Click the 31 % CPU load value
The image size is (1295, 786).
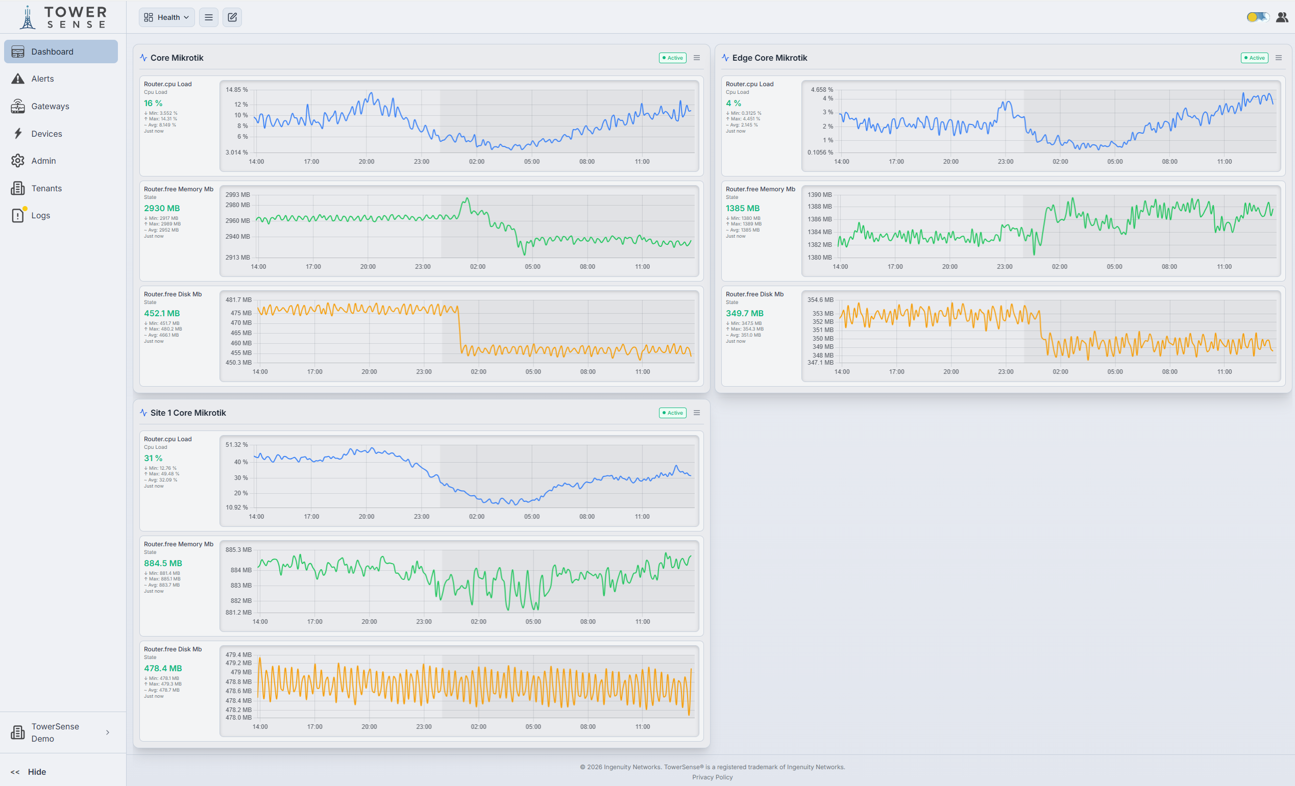coord(153,459)
